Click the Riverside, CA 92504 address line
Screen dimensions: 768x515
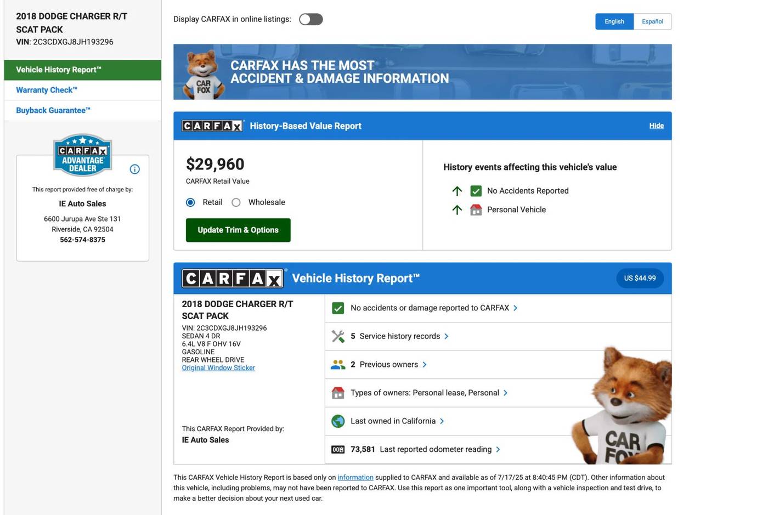coord(82,230)
